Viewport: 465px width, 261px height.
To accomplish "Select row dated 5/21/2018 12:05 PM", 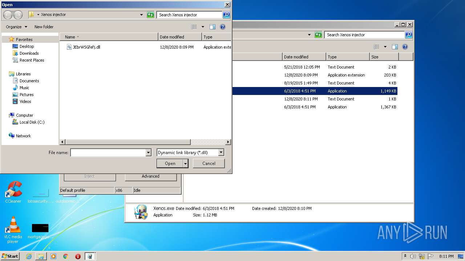I will coord(315,67).
